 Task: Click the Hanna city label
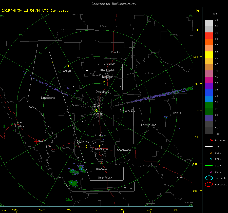[177, 113]
